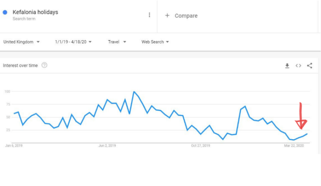Click the Interest over time heading
The image size is (321, 186).
(x=20, y=66)
